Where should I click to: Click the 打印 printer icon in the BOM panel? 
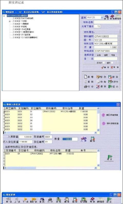pos(86,86)
